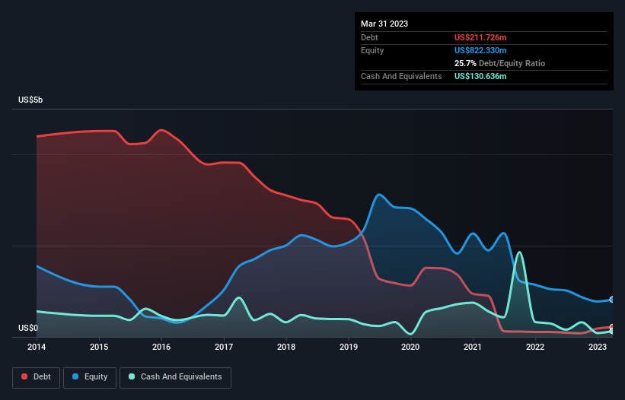The image size is (625, 400).
Task: Click the Equity value US$822.330m
Action: click(x=480, y=50)
